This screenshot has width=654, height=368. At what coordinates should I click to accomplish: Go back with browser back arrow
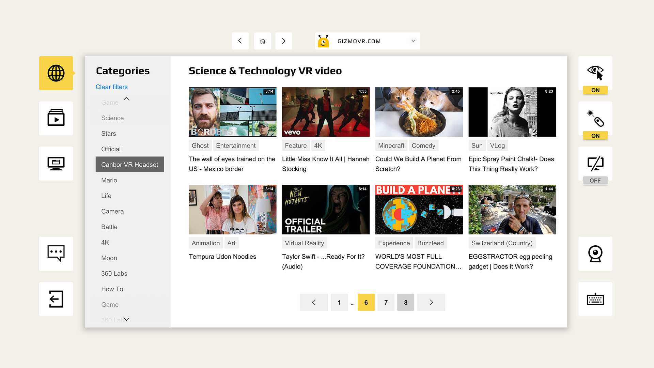pos(240,41)
